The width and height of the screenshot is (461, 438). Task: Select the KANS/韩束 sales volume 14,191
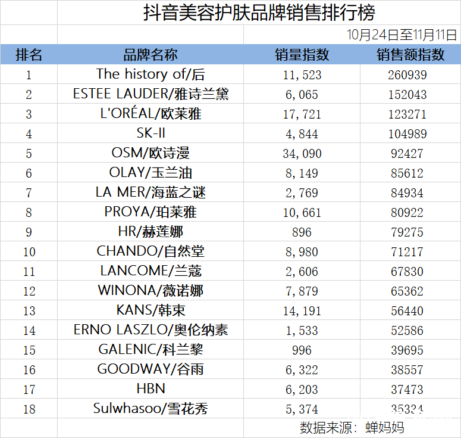[x=302, y=310]
